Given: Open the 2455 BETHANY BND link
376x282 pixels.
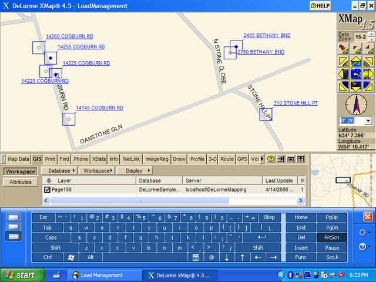Looking at the screenshot, I should [267, 35].
